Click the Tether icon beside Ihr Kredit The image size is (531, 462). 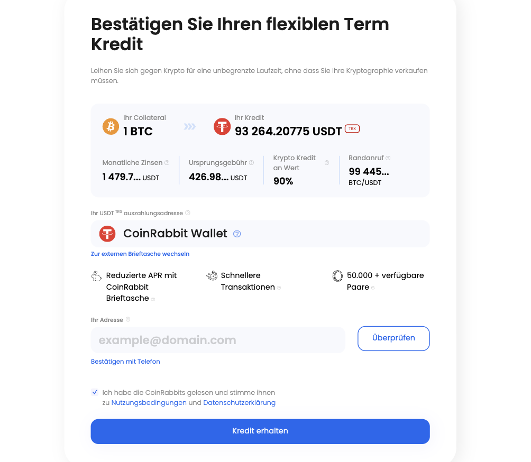[x=222, y=126]
